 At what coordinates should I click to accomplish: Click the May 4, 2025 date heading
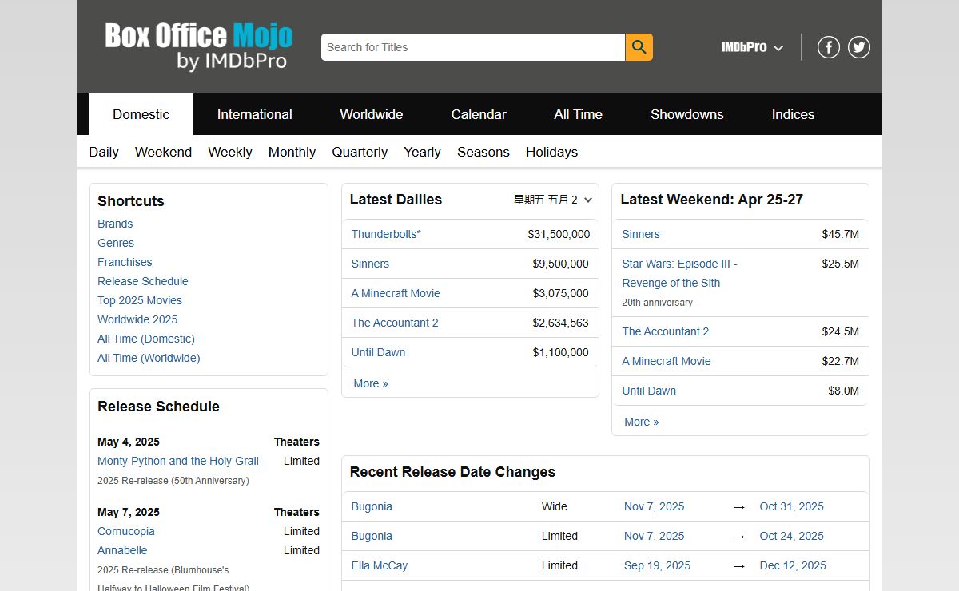(129, 442)
